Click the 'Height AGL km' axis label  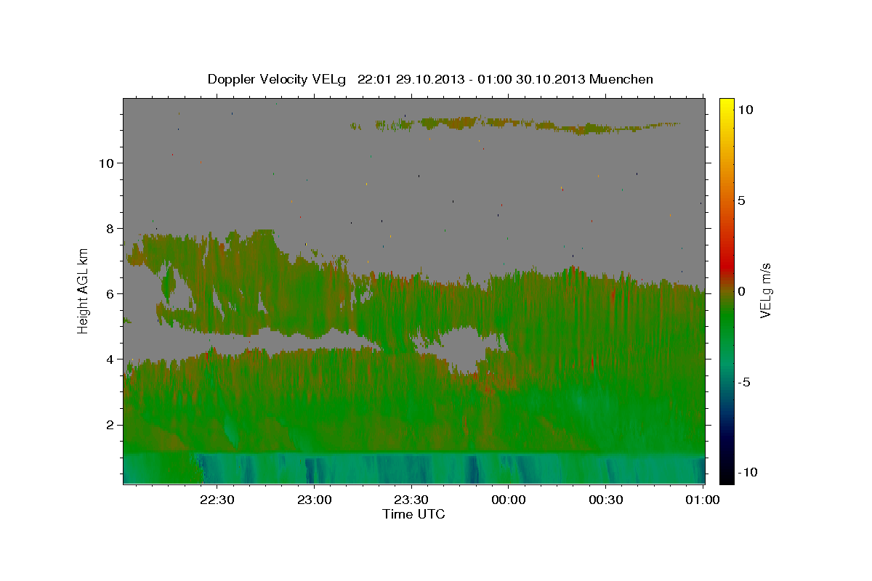tap(84, 290)
